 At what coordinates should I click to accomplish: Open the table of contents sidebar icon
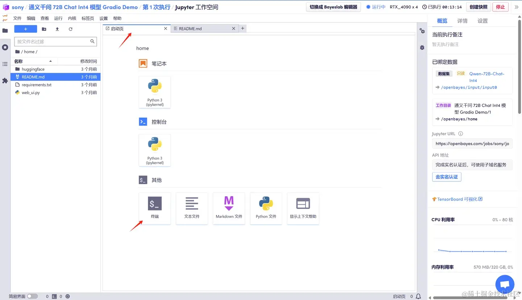tap(5, 64)
